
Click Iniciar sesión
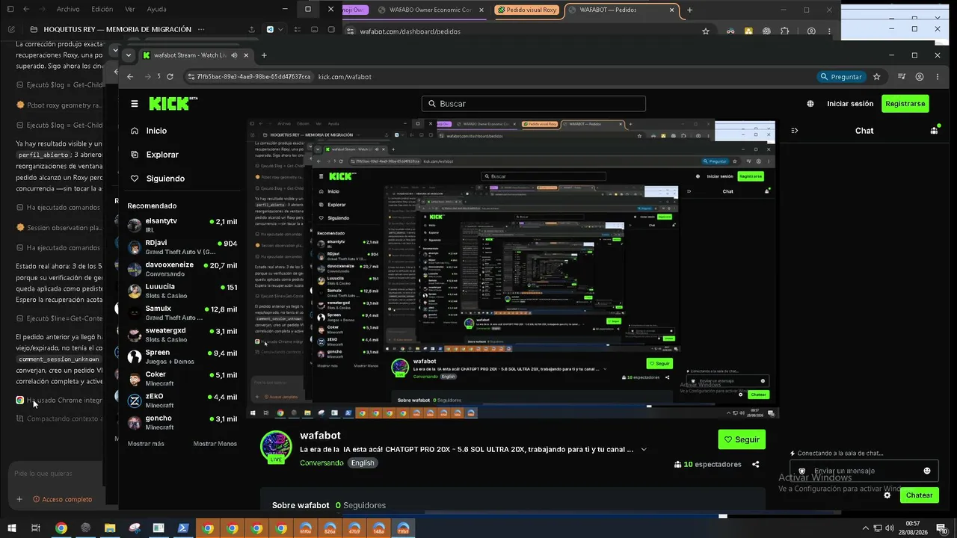click(x=850, y=104)
